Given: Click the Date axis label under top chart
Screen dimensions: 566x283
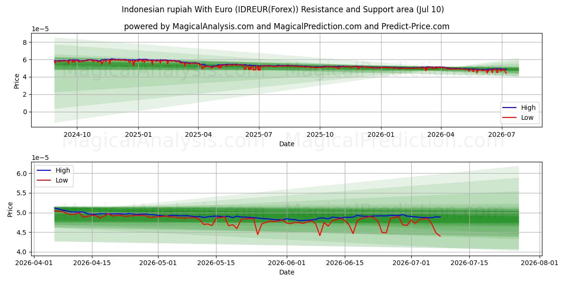Looking at the screenshot, I should click(x=287, y=144).
